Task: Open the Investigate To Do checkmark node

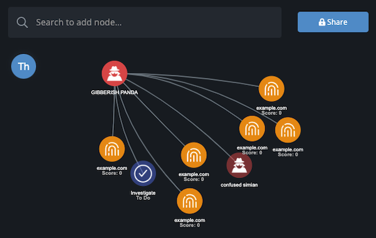Action: pyautogui.click(x=143, y=173)
